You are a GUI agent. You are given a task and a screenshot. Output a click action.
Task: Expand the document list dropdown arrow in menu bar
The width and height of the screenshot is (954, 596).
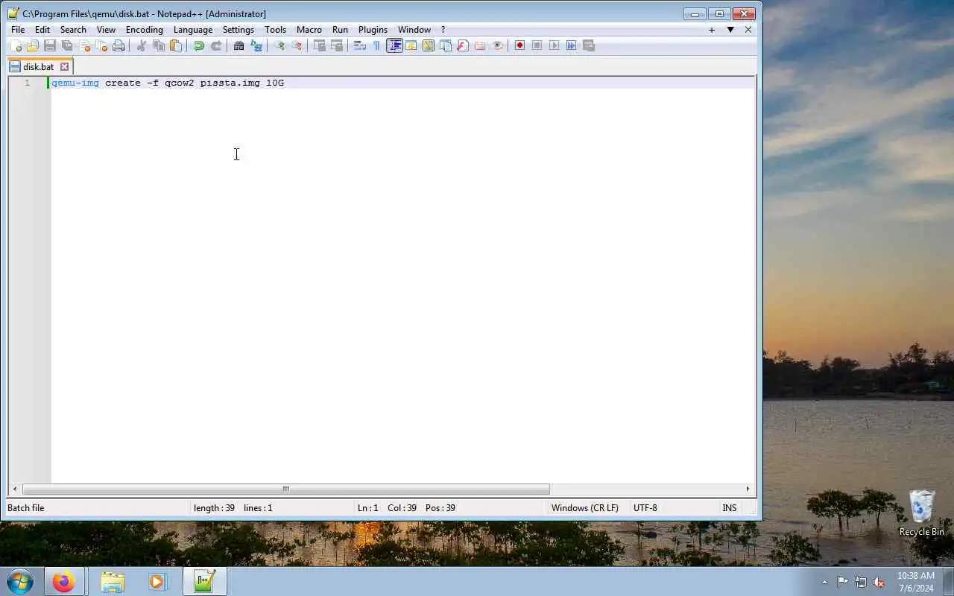[x=730, y=30]
